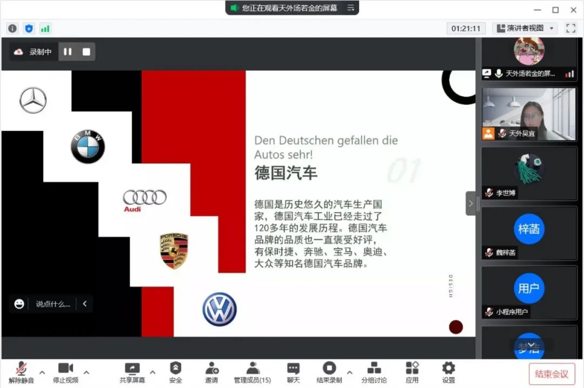Click the 结束会议 end meeting button

[552, 374]
